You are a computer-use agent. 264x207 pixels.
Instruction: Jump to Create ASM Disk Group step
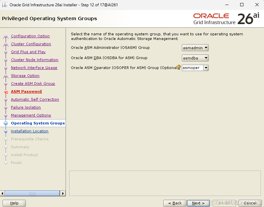pos(33,84)
